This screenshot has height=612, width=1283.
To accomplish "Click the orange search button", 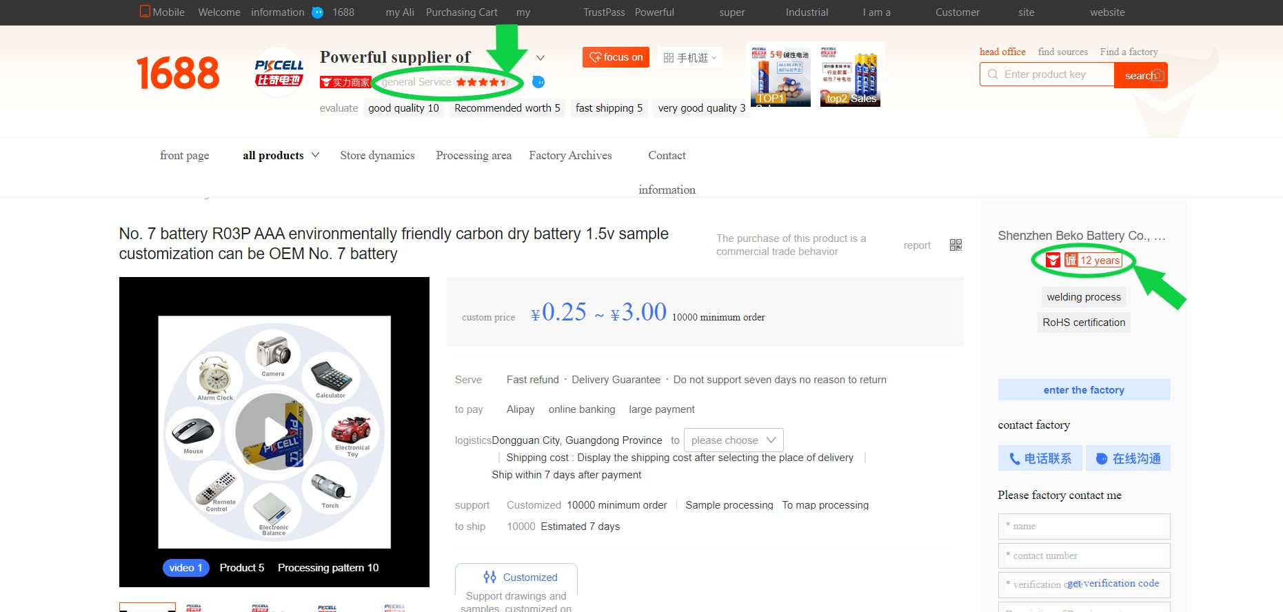I will 1140,75.
